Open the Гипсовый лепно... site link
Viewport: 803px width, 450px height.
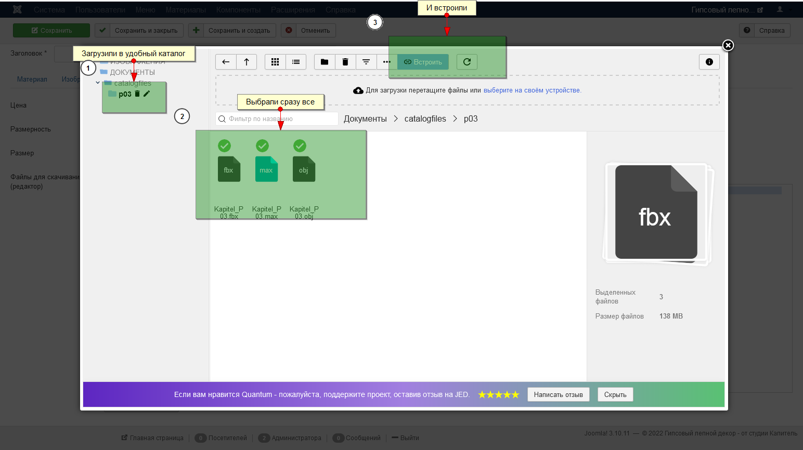point(727,10)
